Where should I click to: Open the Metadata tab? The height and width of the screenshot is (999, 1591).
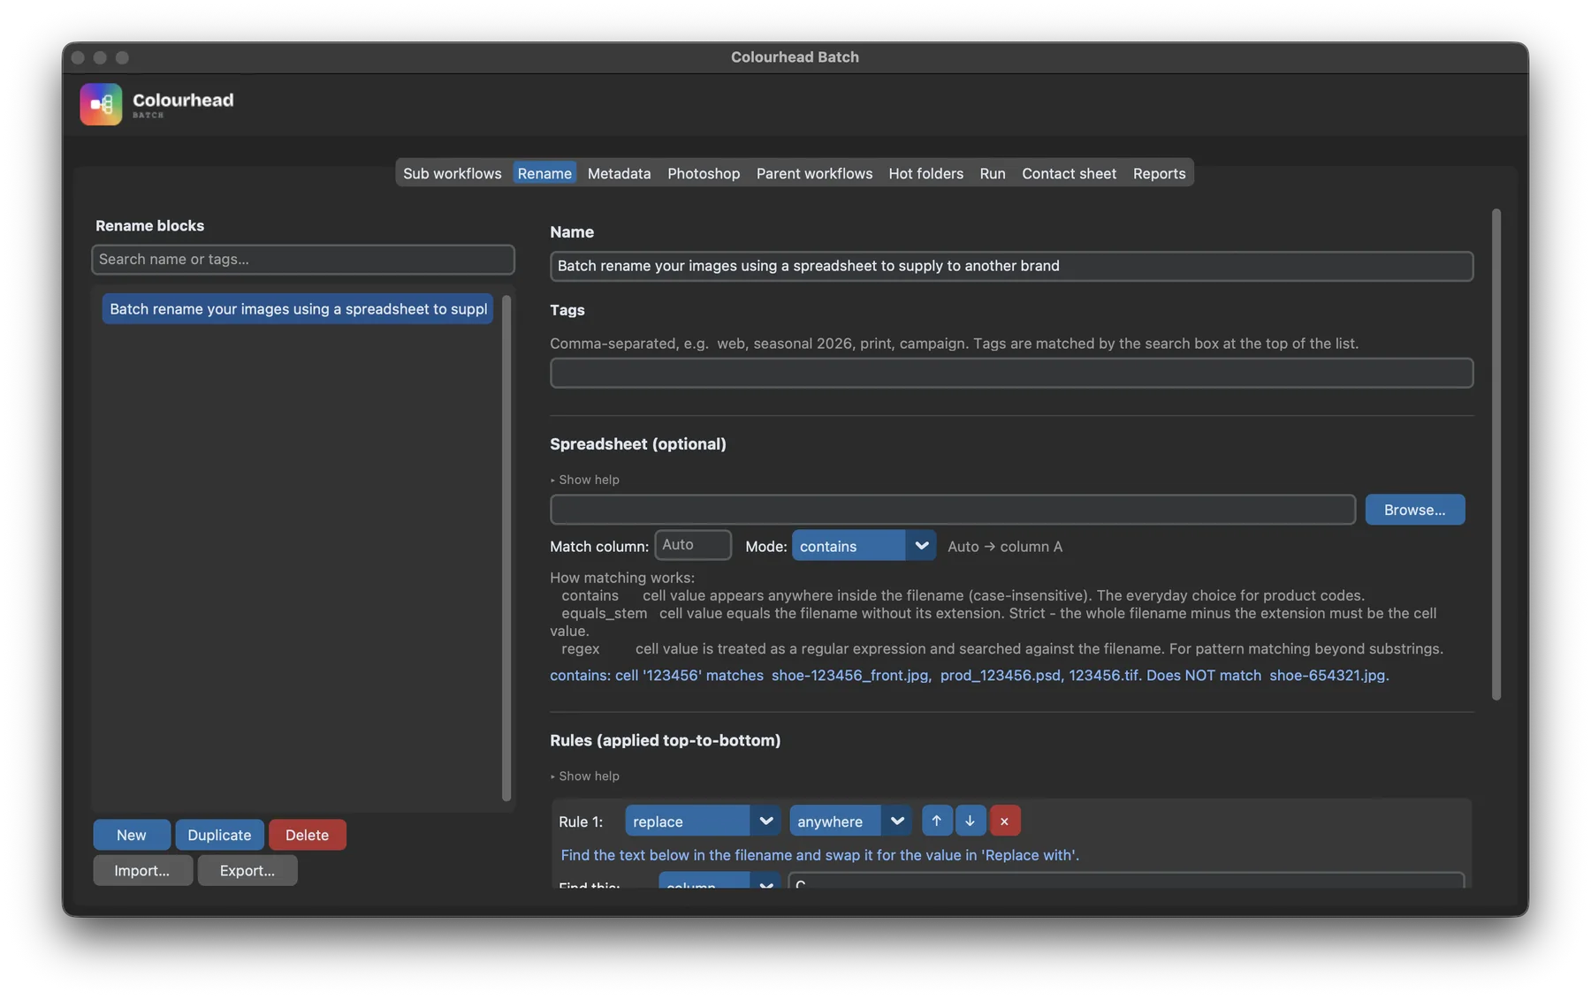tap(619, 173)
